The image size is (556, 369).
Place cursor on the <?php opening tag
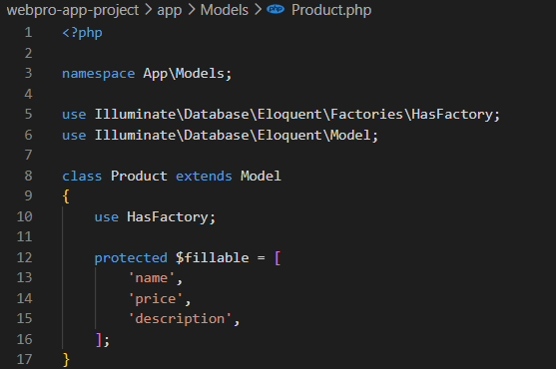pos(82,33)
